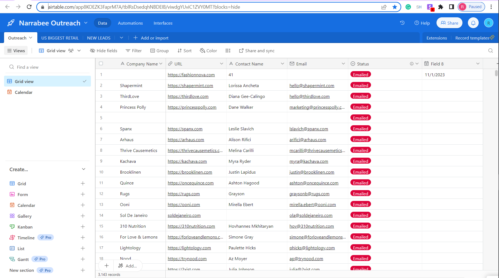
Task: Add a new Gallery view with plus
Action: tap(83, 216)
